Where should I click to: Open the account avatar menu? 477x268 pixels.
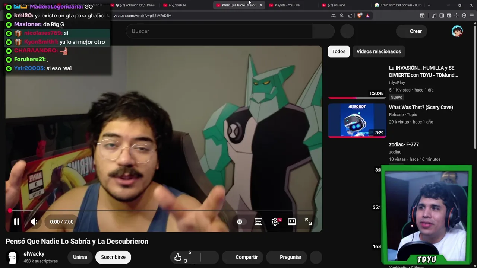pos(457,31)
